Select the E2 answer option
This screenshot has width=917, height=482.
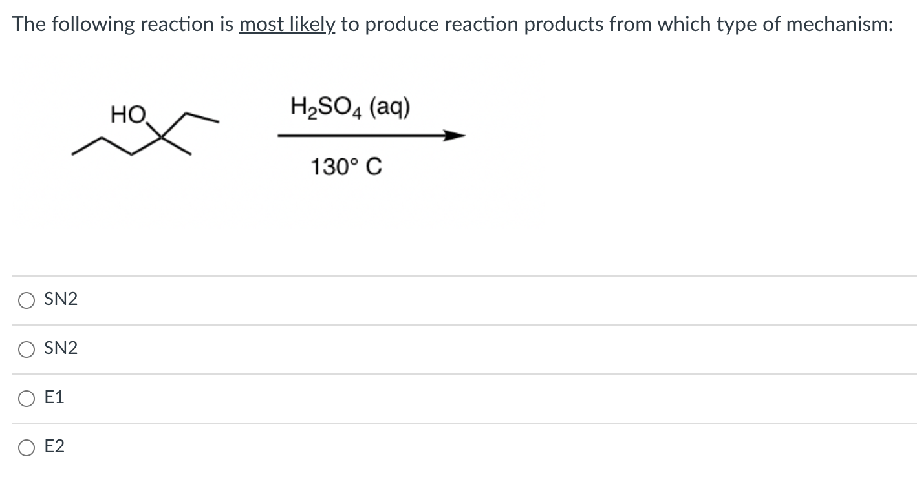[x=26, y=446]
